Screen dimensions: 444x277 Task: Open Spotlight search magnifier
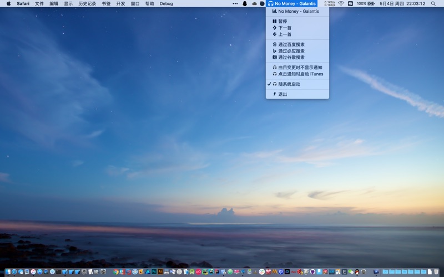433,3
